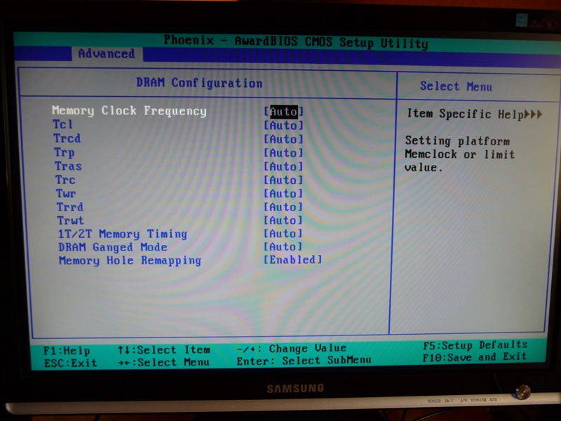The width and height of the screenshot is (561, 421).
Task: Select the Memory Clock Frequency label
Action: (x=129, y=111)
